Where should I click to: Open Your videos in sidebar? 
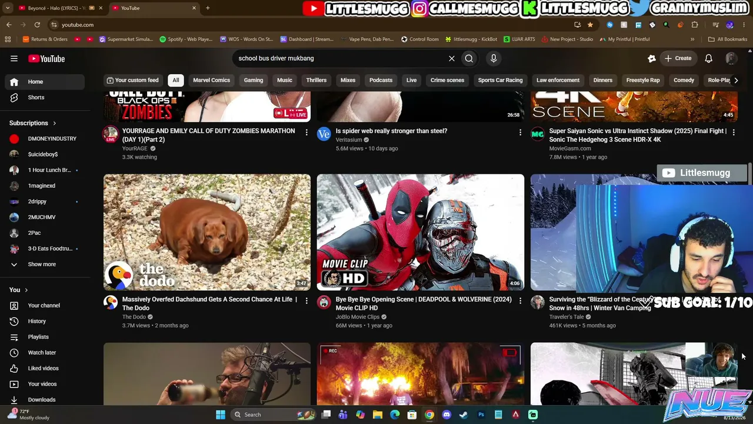click(45, 384)
